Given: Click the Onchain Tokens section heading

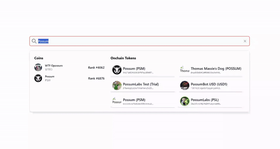Looking at the screenshot, I should (x=123, y=58).
